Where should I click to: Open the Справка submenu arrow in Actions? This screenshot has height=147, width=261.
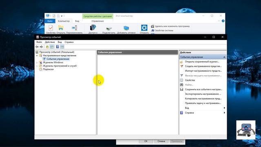tap(224, 113)
